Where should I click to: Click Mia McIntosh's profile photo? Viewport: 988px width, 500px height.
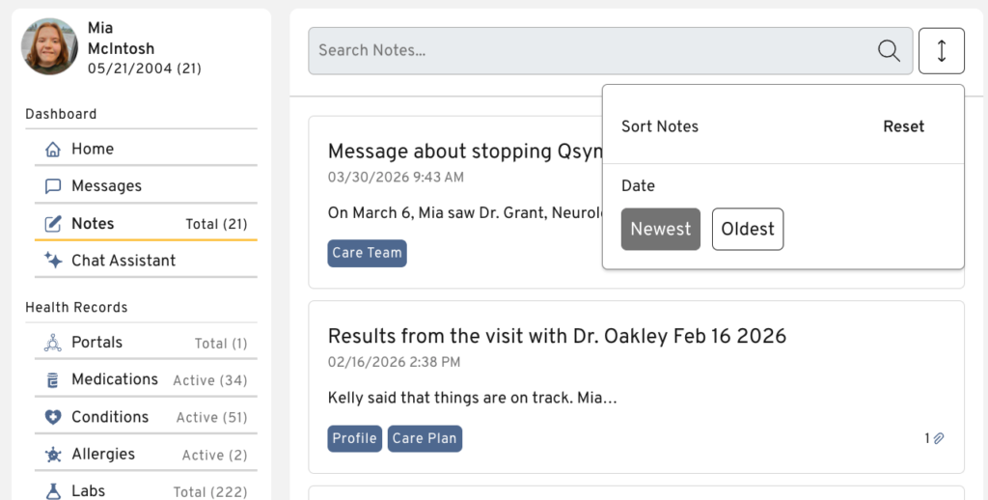pyautogui.click(x=49, y=46)
